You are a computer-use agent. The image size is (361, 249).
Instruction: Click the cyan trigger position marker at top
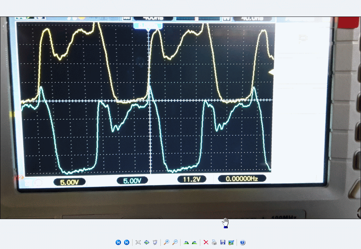pyautogui.click(x=148, y=26)
